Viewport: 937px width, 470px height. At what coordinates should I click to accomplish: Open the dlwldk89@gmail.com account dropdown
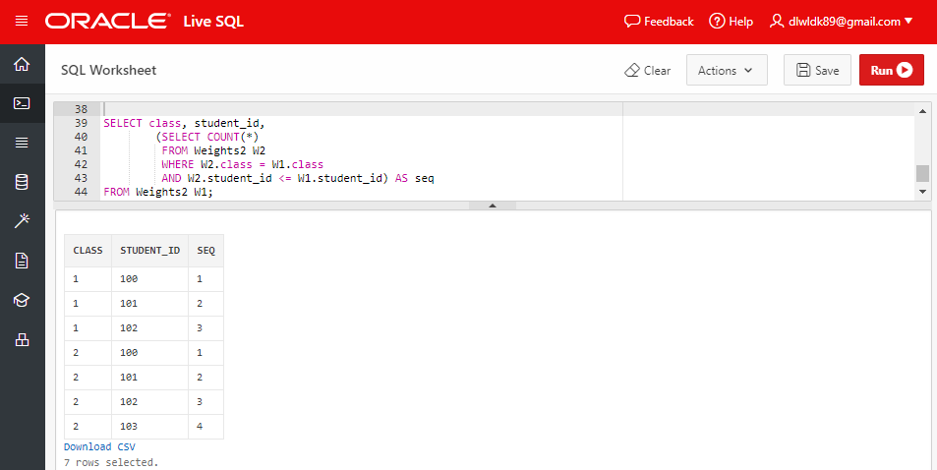(x=842, y=22)
